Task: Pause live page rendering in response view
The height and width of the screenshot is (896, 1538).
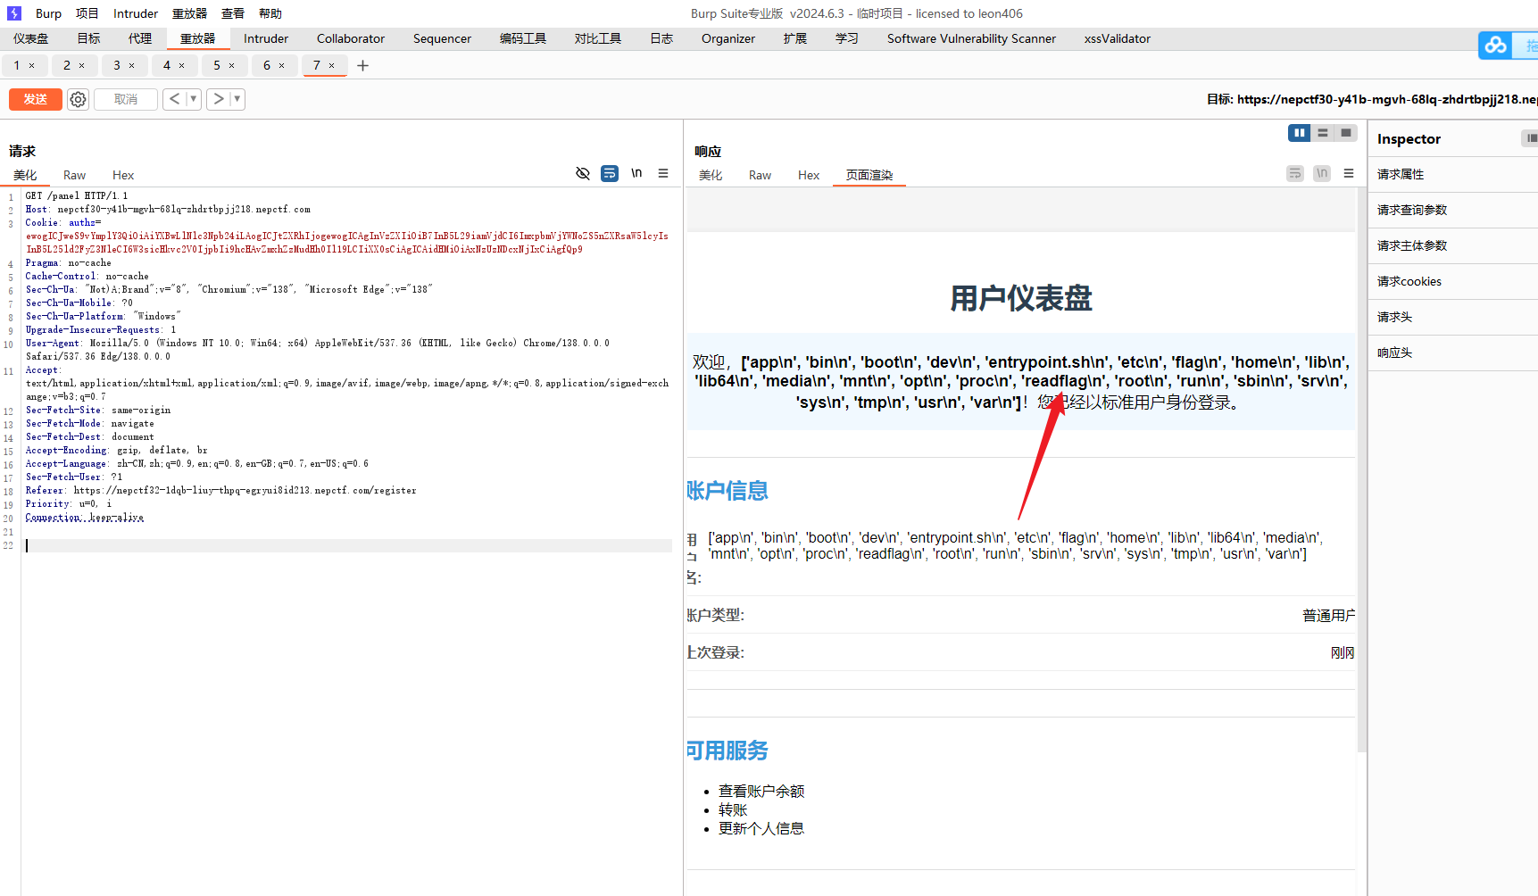Action: coord(1299,132)
